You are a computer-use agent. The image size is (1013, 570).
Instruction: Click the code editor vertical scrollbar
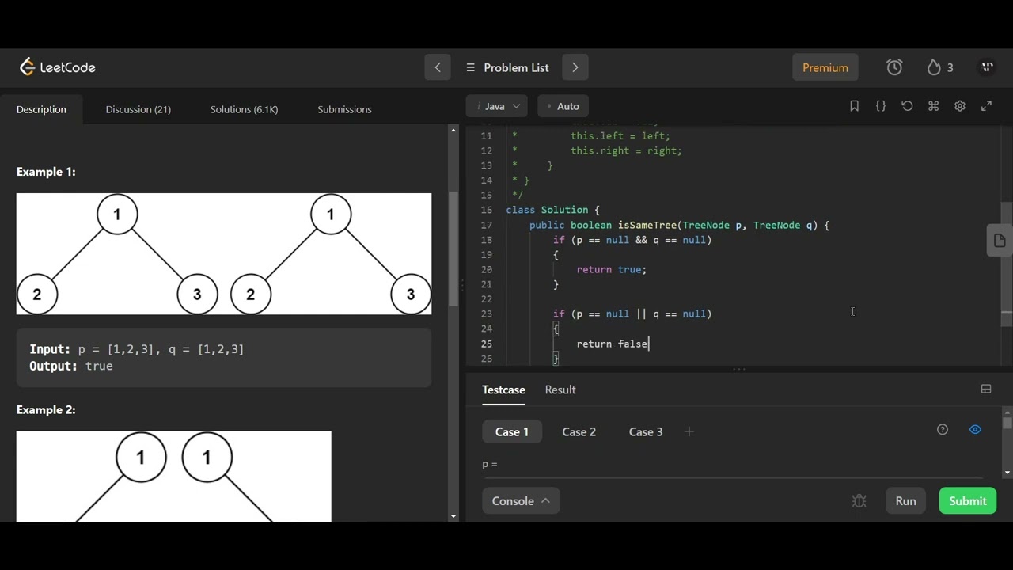pos(1007,264)
